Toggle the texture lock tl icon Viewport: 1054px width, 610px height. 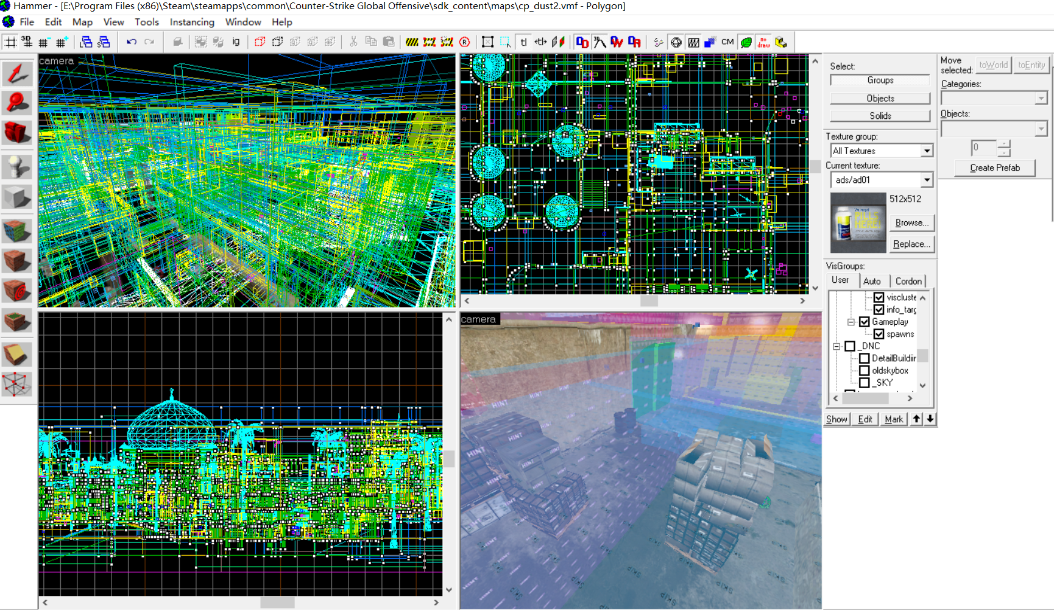[523, 42]
